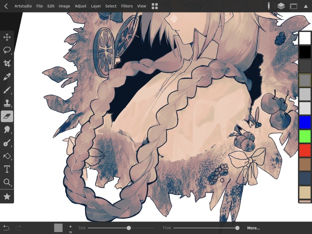
Task: Open the Layers panel
Action: pyautogui.click(x=281, y=6)
